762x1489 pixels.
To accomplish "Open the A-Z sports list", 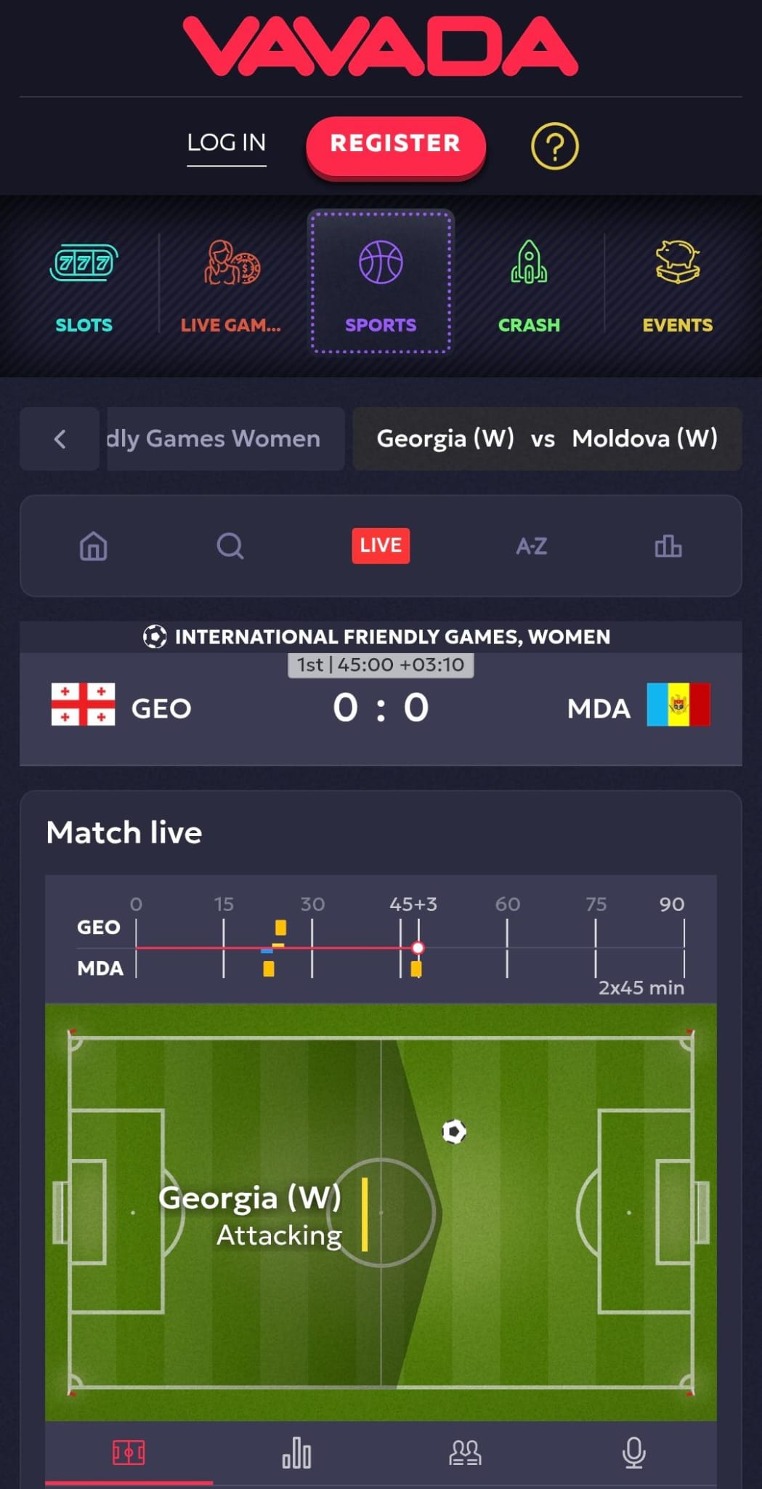I will click(531, 545).
